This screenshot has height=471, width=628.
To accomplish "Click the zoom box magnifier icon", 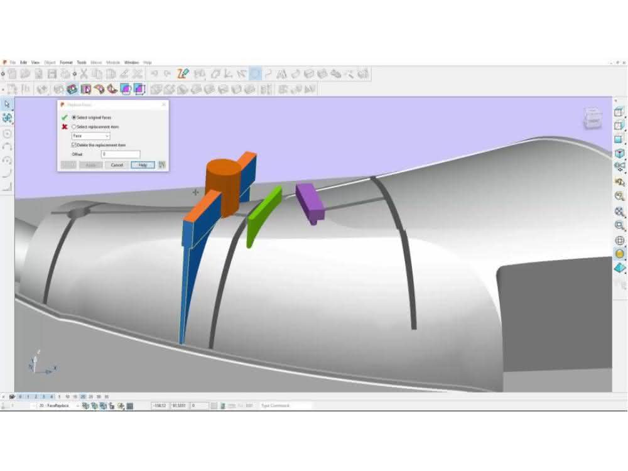I will pos(619,225).
